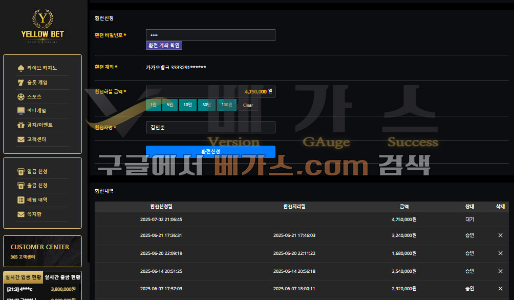Open the betting history list icon

click(20, 200)
